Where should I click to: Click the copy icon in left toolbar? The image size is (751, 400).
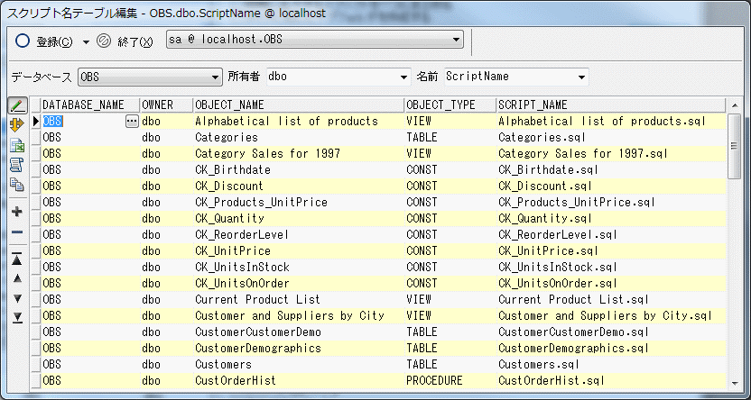coord(17,184)
